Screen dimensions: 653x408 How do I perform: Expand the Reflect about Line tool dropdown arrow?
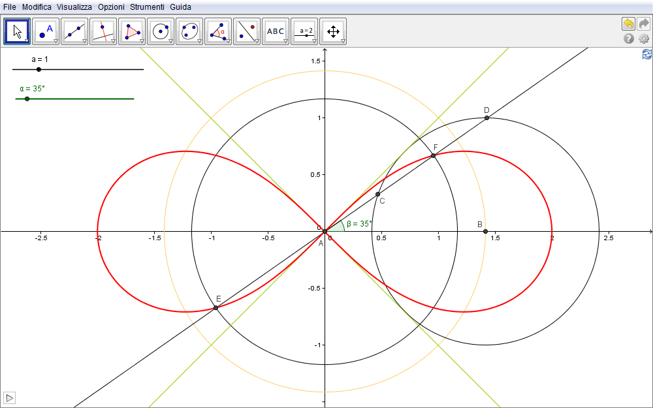coord(257,41)
